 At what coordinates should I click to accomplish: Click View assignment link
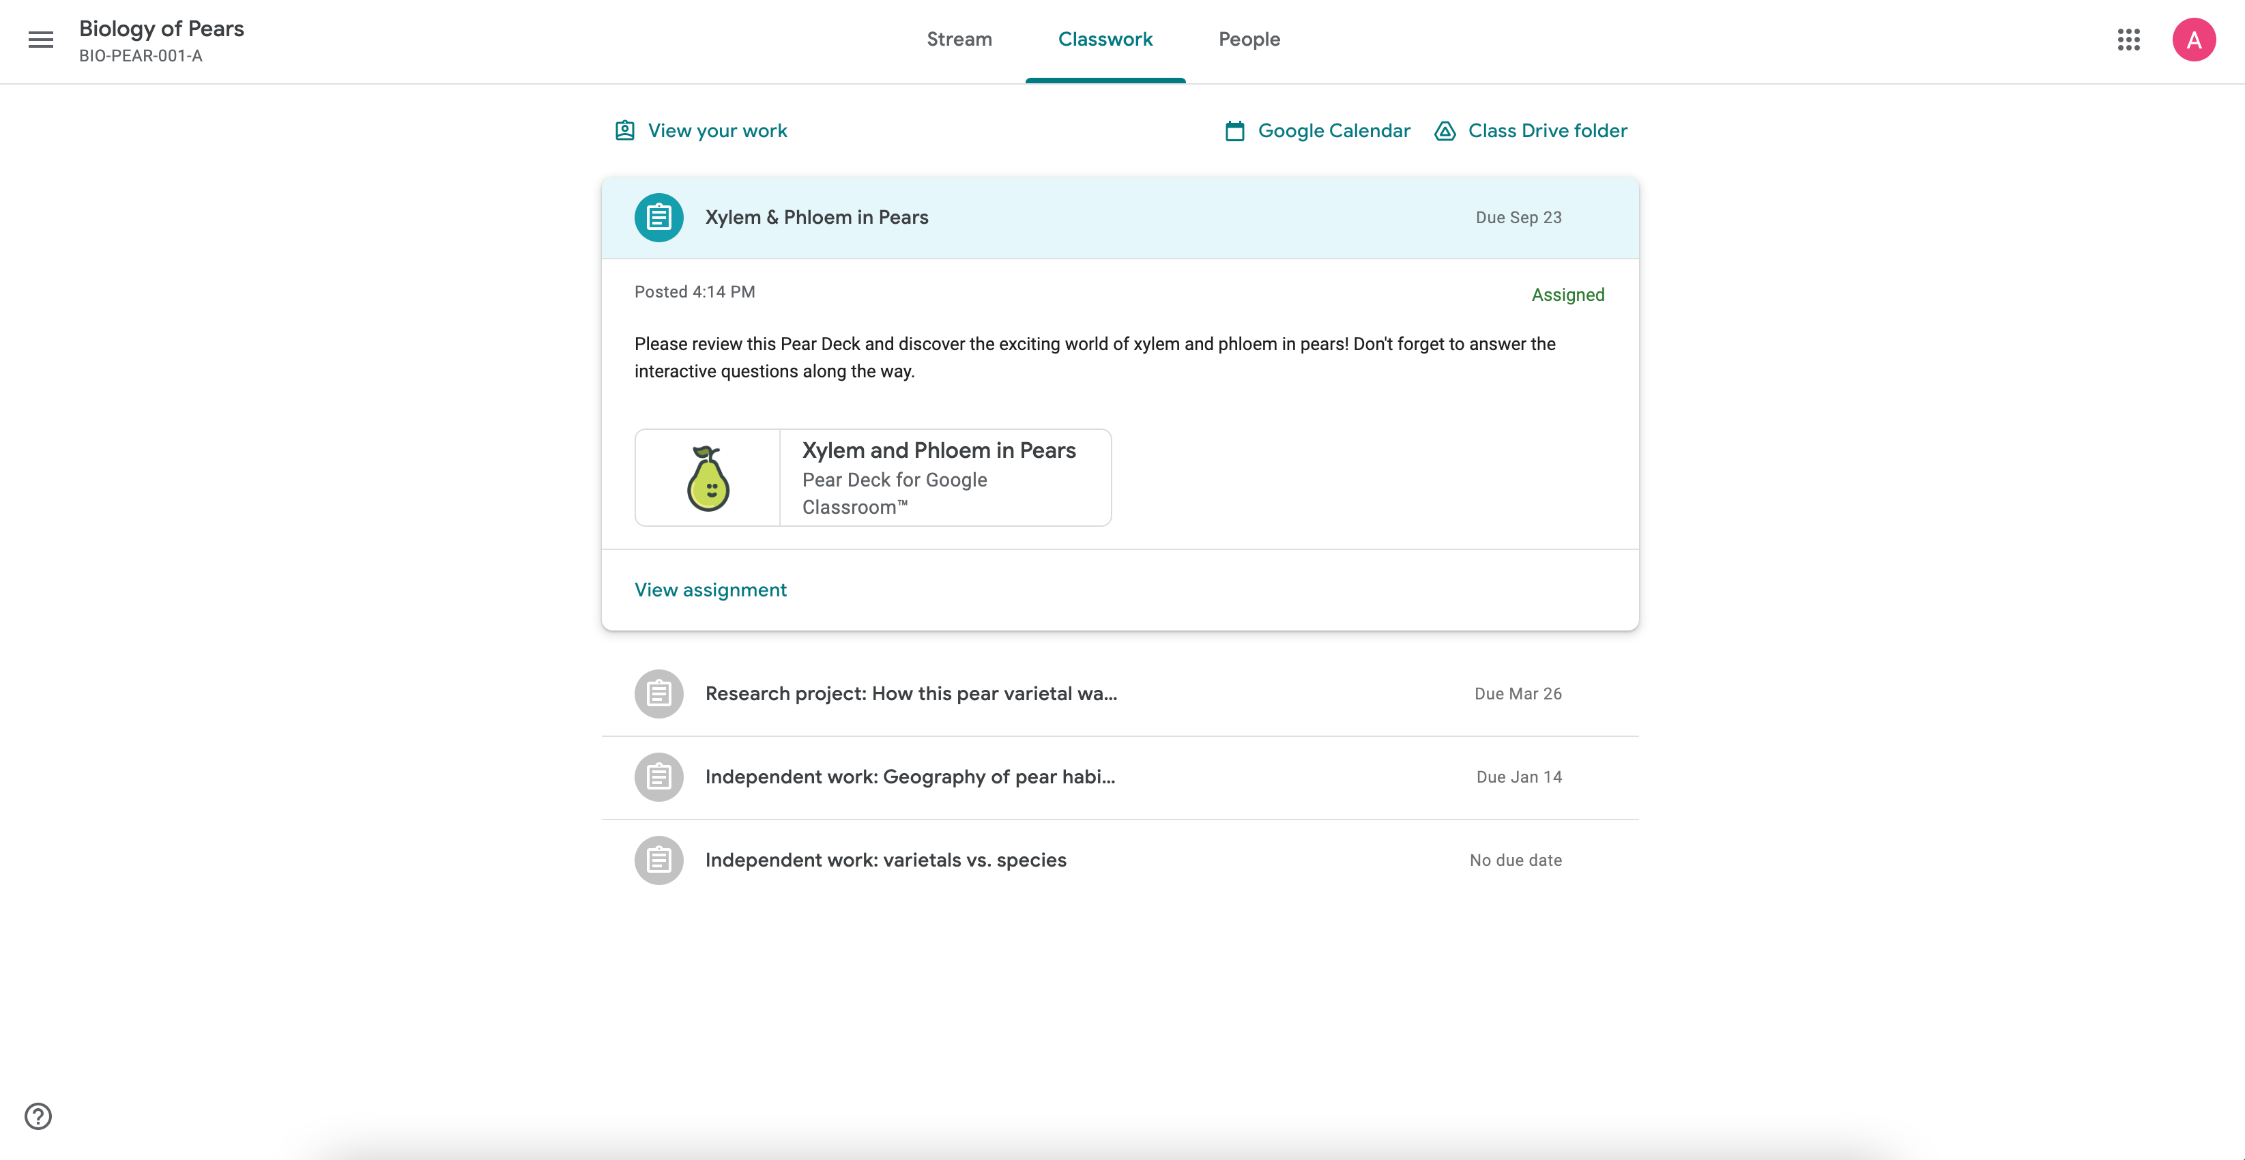pyautogui.click(x=710, y=590)
